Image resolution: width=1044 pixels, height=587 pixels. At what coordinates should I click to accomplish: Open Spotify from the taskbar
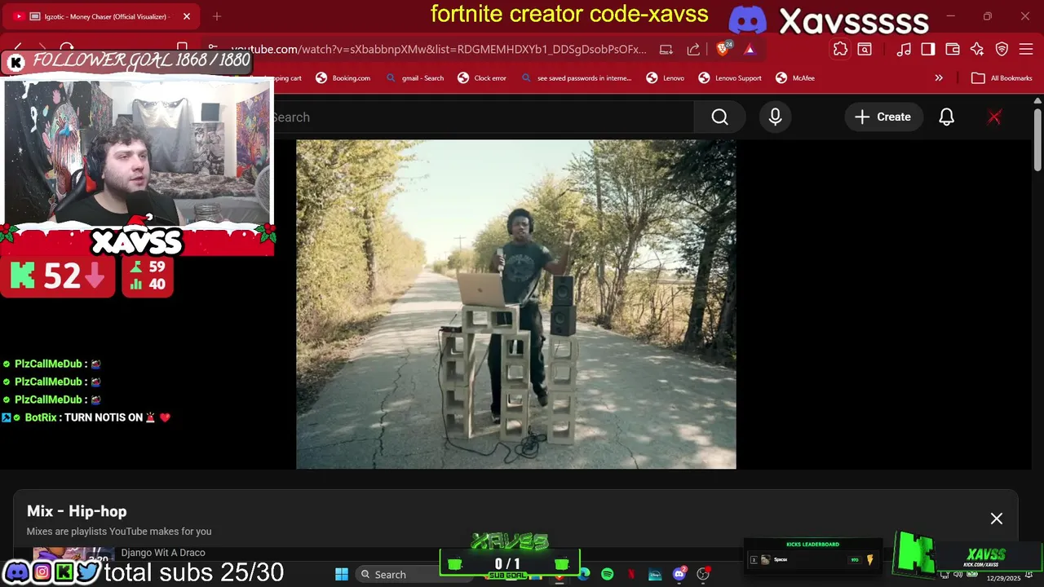coord(607,575)
